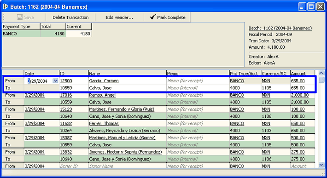Minimize the Batch window
327x178 pixels.
pos(302,6)
